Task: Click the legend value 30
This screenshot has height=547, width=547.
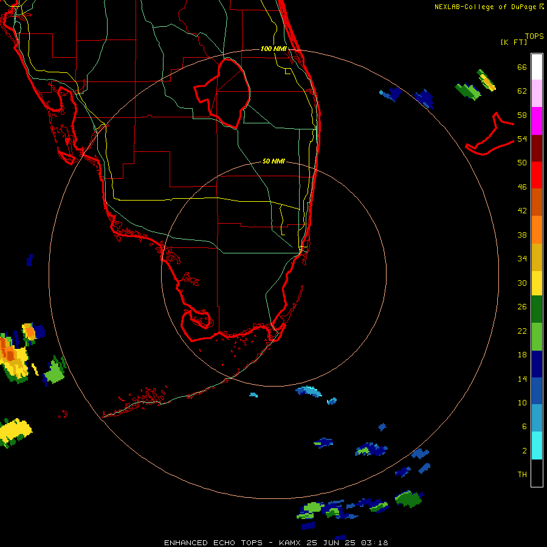Action: pos(522,283)
